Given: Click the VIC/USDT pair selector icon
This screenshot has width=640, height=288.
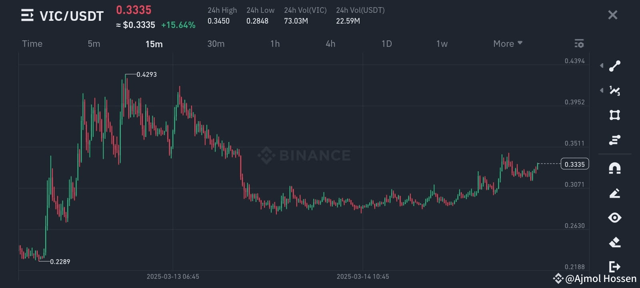Looking at the screenshot, I should [x=27, y=15].
